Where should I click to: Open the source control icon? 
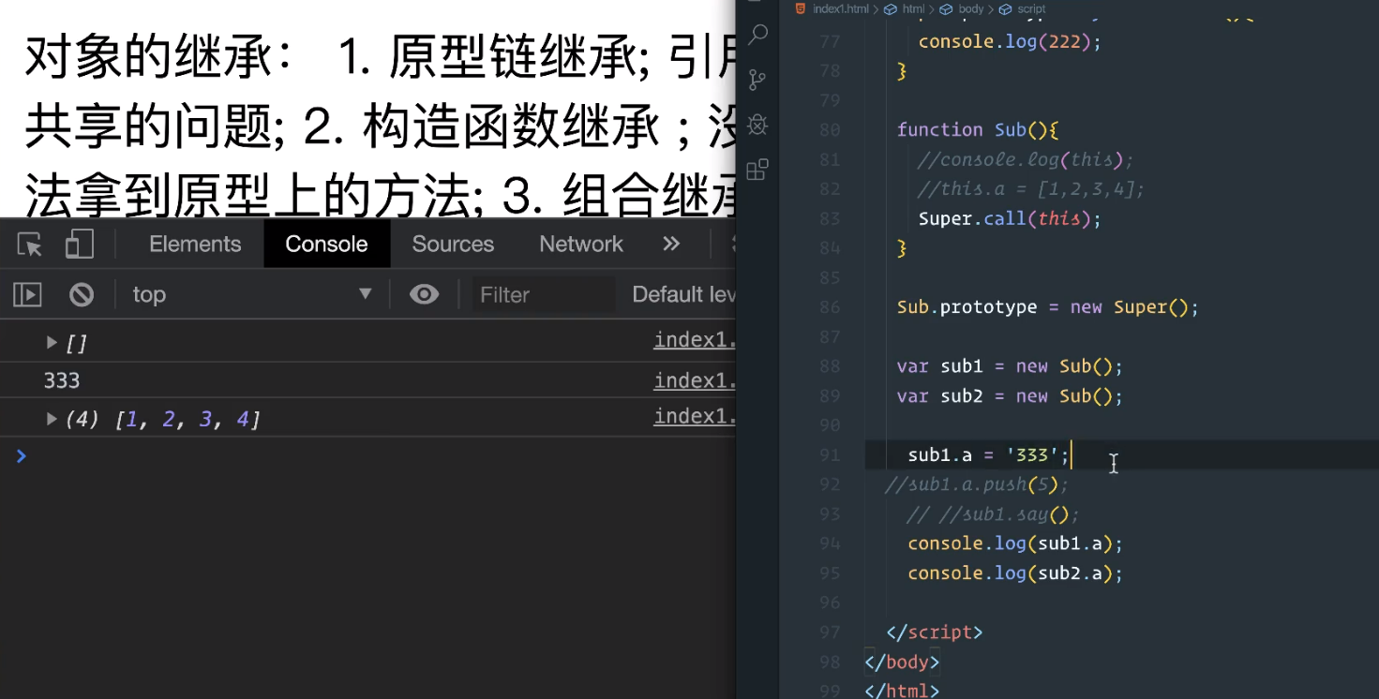point(758,80)
